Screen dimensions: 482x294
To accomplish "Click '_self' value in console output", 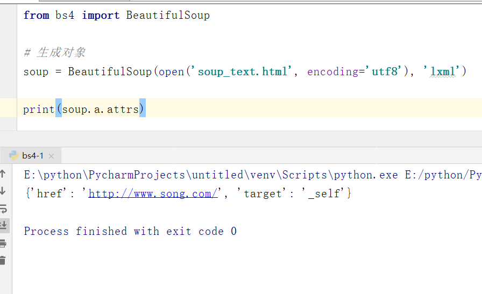I will click(x=324, y=193).
